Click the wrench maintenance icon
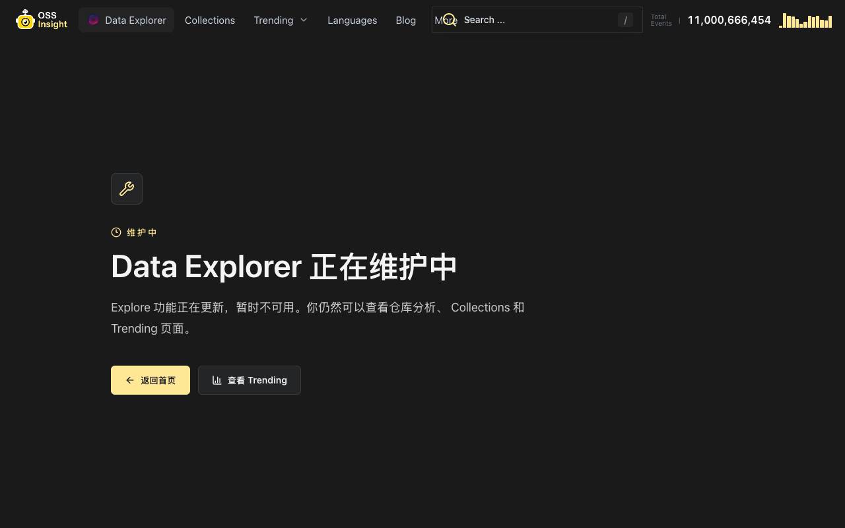Viewport: 845px width, 528px height. (x=127, y=189)
